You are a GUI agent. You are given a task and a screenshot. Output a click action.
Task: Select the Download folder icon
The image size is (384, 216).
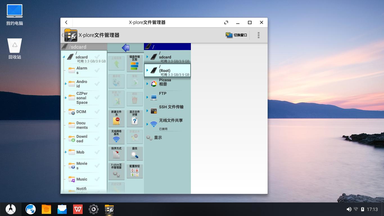pyautogui.click(x=72, y=139)
